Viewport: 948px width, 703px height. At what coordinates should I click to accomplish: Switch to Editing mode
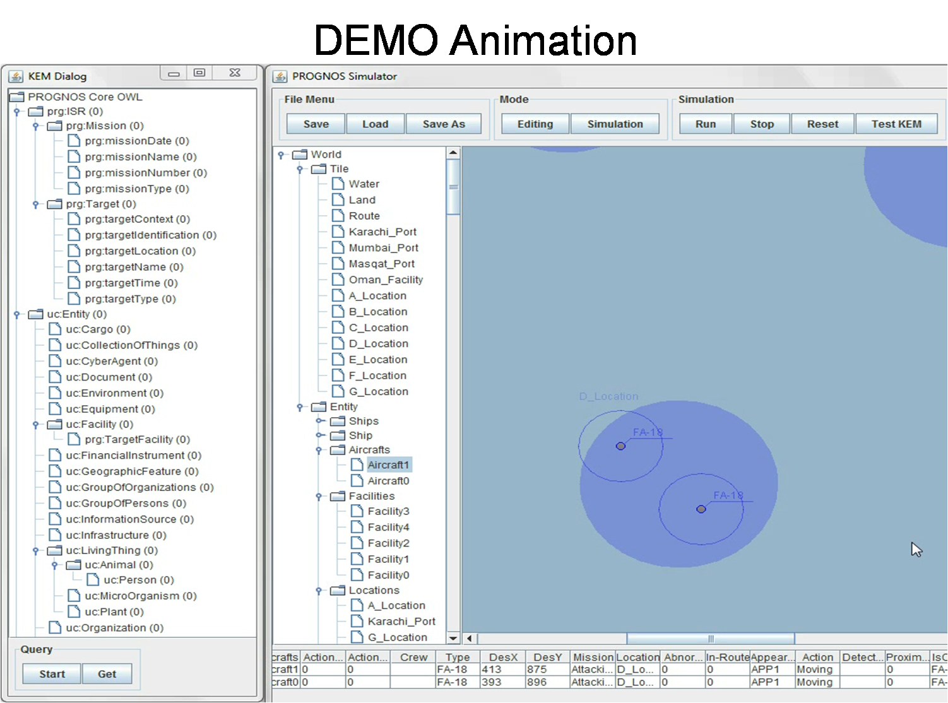tap(535, 124)
